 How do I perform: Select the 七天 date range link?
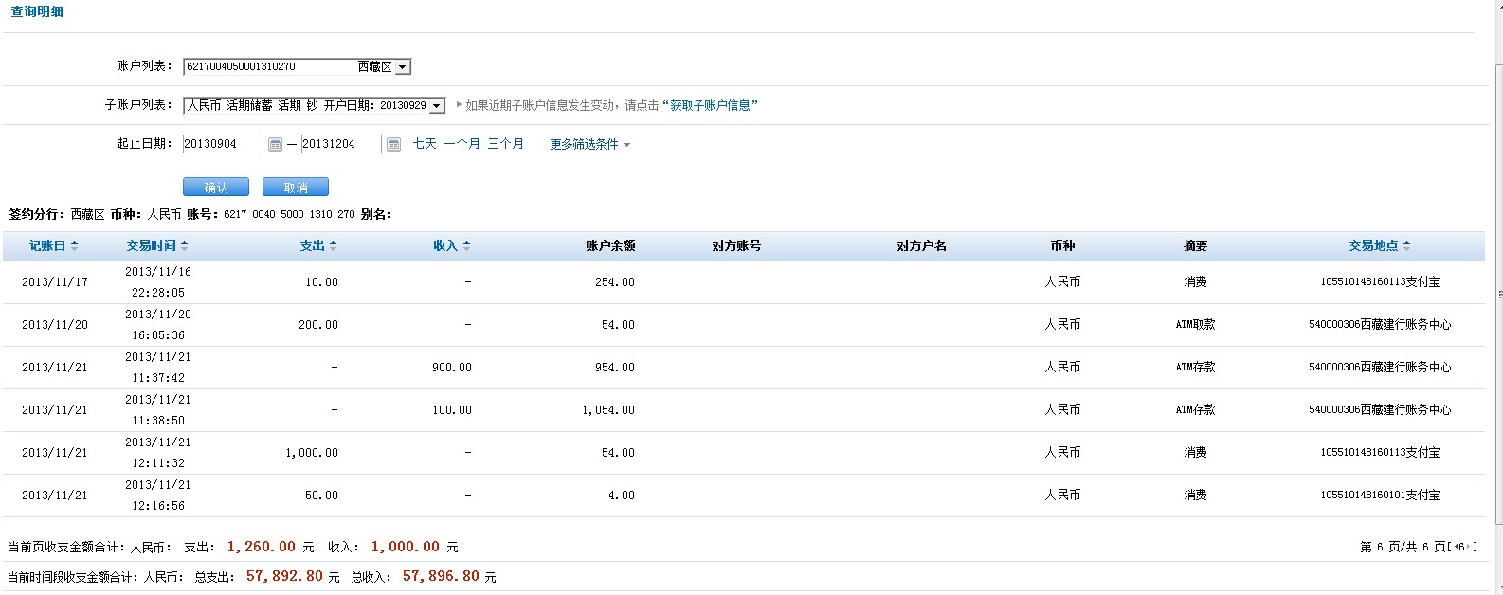tap(425, 144)
